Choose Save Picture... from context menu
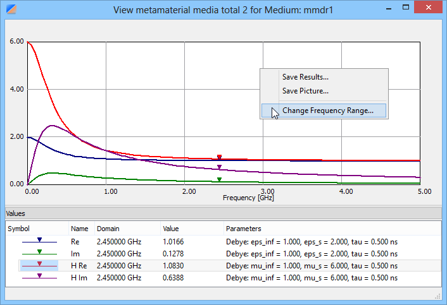 coord(305,91)
